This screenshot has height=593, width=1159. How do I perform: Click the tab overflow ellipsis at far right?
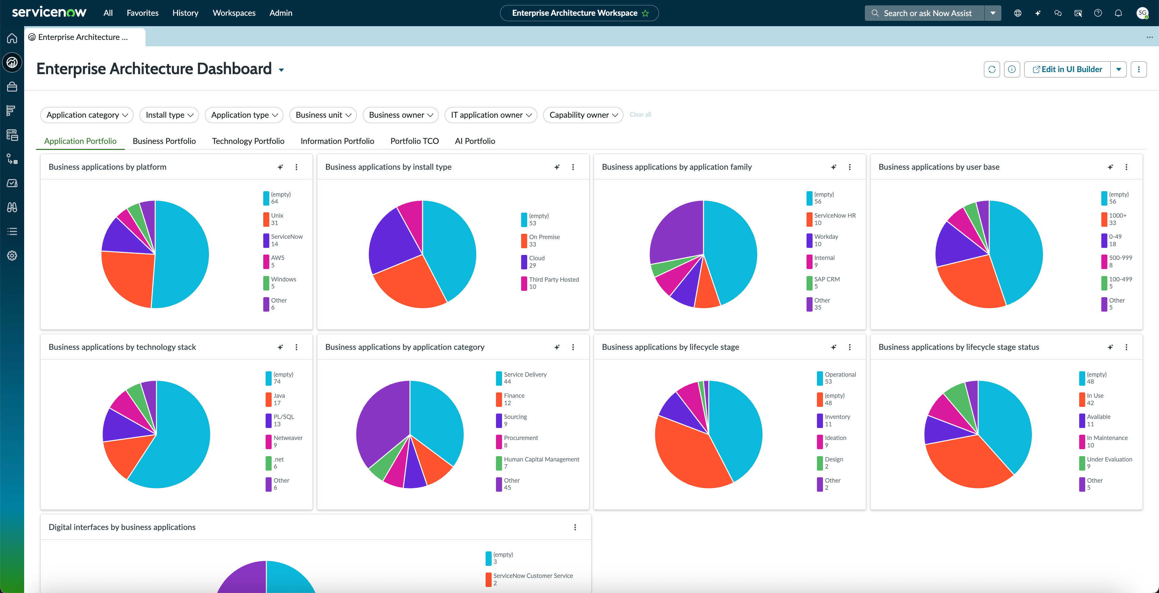pos(1150,37)
